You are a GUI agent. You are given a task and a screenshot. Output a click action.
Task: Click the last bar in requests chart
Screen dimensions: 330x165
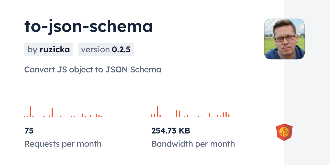coord(102,117)
